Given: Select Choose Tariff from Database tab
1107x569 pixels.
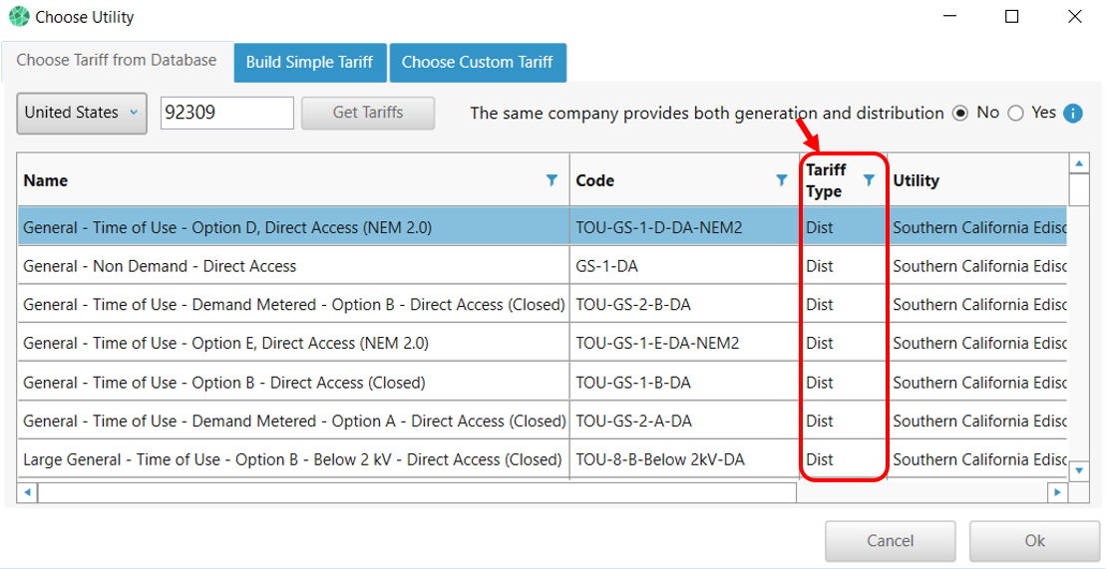Looking at the screenshot, I should [x=117, y=60].
